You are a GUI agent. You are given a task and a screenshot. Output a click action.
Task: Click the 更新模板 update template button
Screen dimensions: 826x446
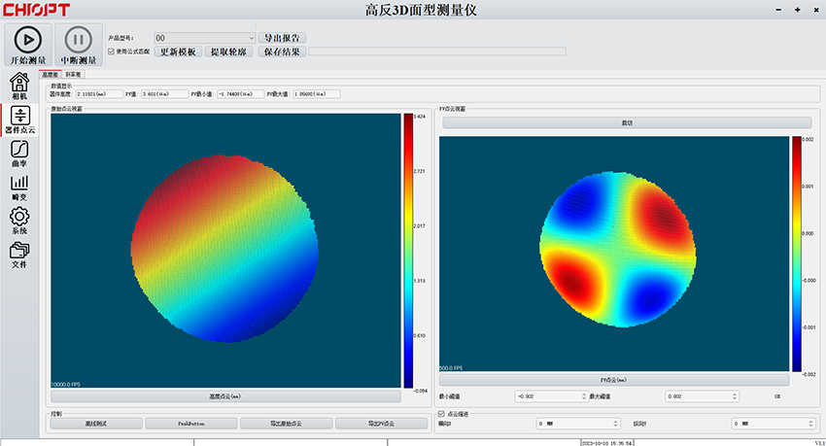(x=178, y=51)
